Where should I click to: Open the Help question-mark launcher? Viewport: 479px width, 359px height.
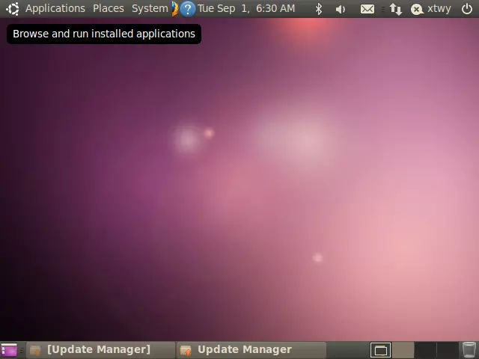(187, 9)
